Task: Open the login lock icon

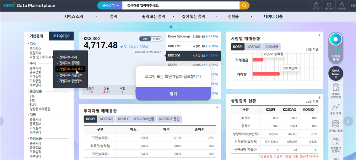Action: (316, 6)
